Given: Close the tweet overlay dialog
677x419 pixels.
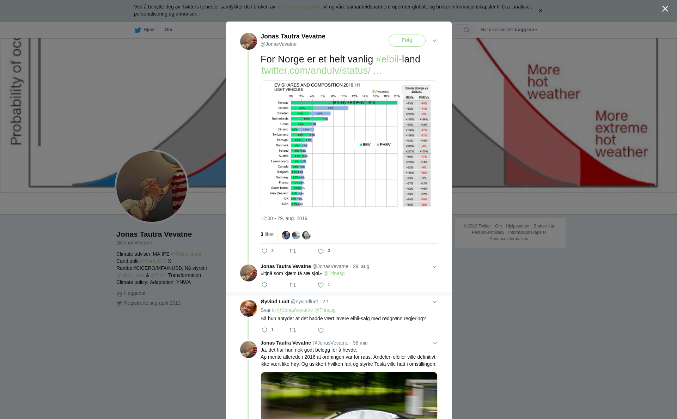Looking at the screenshot, I should point(665,9).
